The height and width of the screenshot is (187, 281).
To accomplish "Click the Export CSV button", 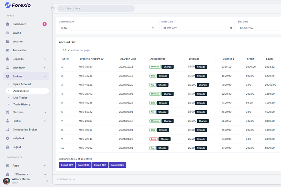I will [x=67, y=165].
